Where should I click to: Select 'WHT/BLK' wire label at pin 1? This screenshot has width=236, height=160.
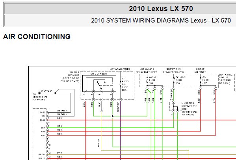click(62, 111)
